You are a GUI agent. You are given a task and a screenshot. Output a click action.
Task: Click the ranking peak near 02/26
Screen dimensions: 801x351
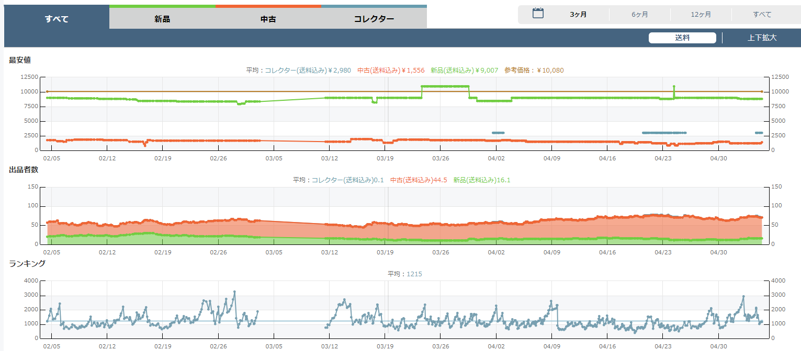(234, 292)
